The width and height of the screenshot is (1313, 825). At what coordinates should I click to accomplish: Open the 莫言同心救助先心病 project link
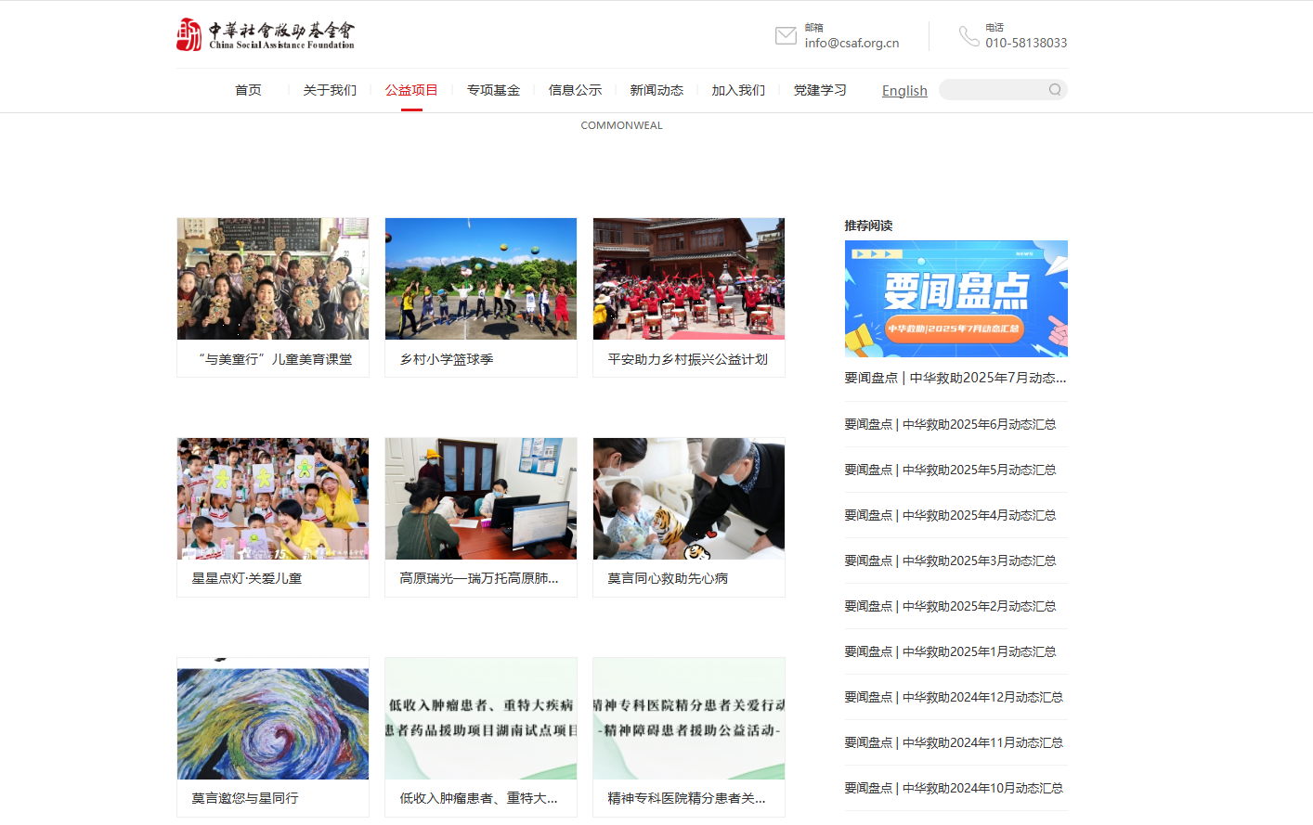(668, 578)
